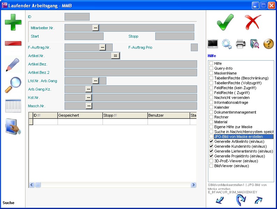The width and height of the screenshot is (277, 209).
Task: Confirm with the green checkmark icon
Action: click(225, 23)
